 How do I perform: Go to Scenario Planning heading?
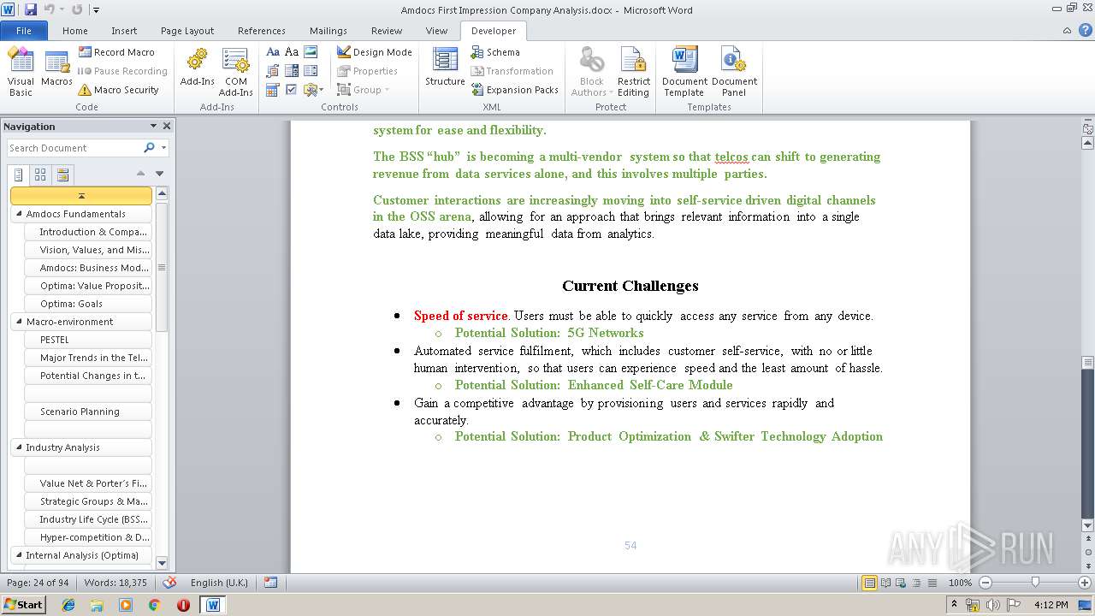[x=88, y=412]
